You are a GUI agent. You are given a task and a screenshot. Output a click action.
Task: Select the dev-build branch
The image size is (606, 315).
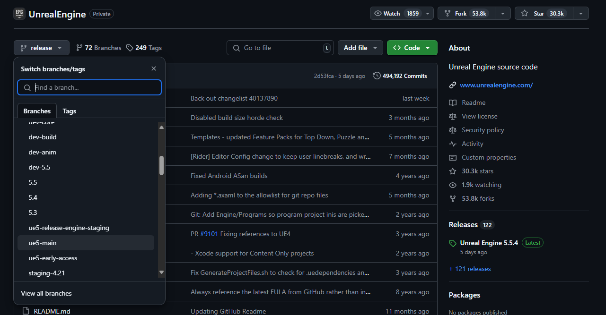pos(86,137)
